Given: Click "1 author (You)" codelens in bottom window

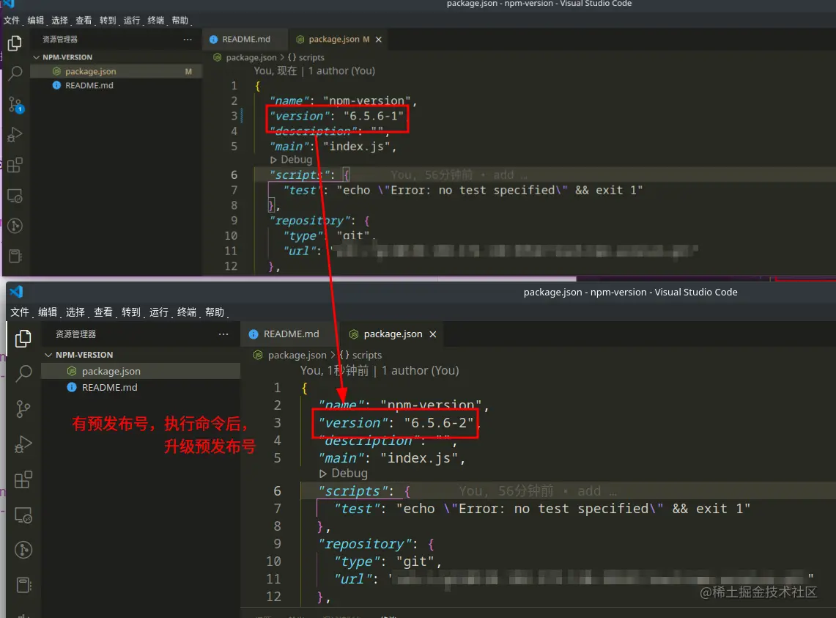Looking at the screenshot, I should pos(420,371).
